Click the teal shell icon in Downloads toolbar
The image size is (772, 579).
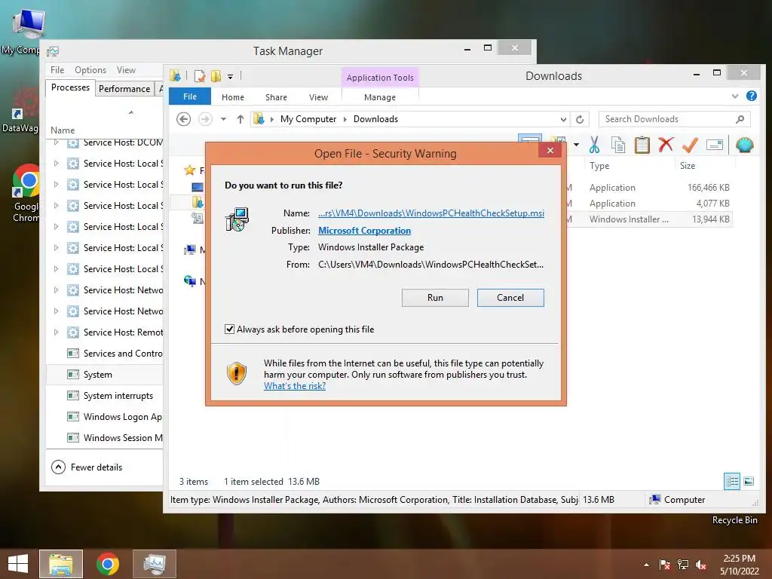point(744,145)
